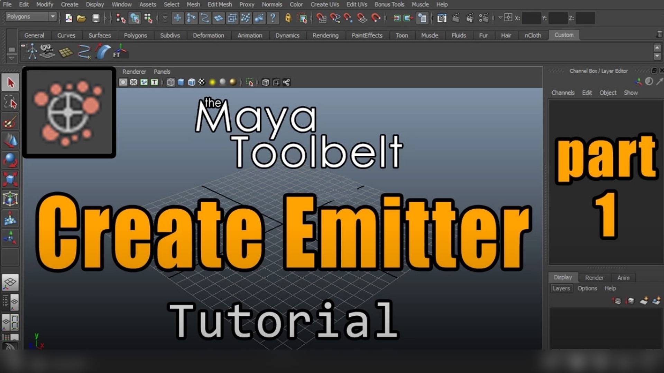The width and height of the screenshot is (664, 373).
Task: Click the Y coordinate input field
Action: click(558, 18)
